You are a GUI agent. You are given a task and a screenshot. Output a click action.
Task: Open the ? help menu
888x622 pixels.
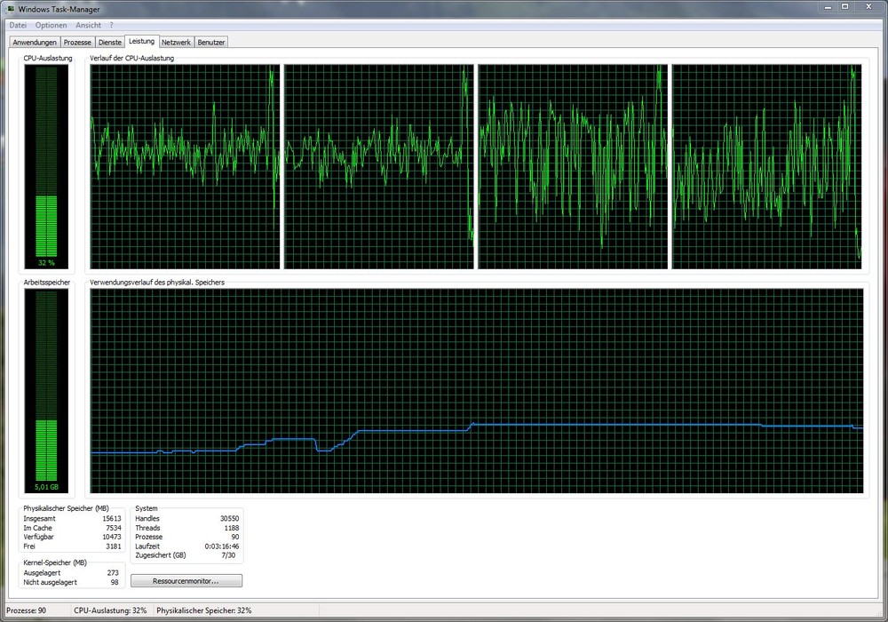pos(112,25)
